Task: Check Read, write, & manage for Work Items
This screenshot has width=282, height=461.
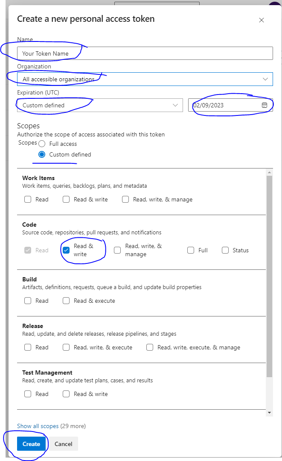Action: pyautogui.click(x=125, y=199)
